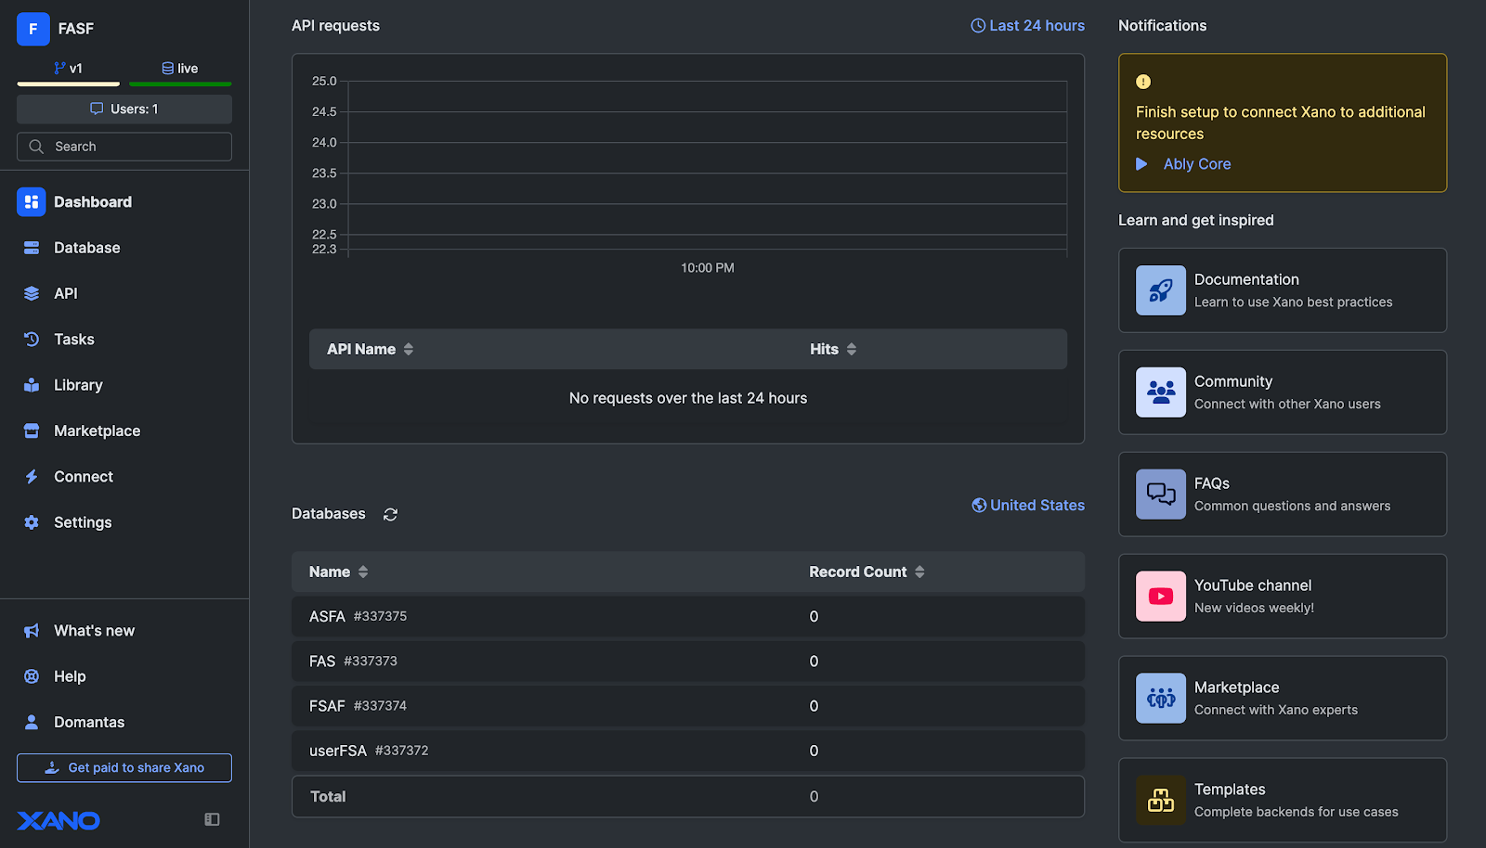Open the FSAF #337374 database row
Viewport: 1486px width, 848px height.
(688, 706)
